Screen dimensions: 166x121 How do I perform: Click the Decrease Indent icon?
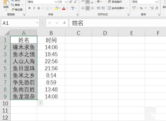point(98,8)
